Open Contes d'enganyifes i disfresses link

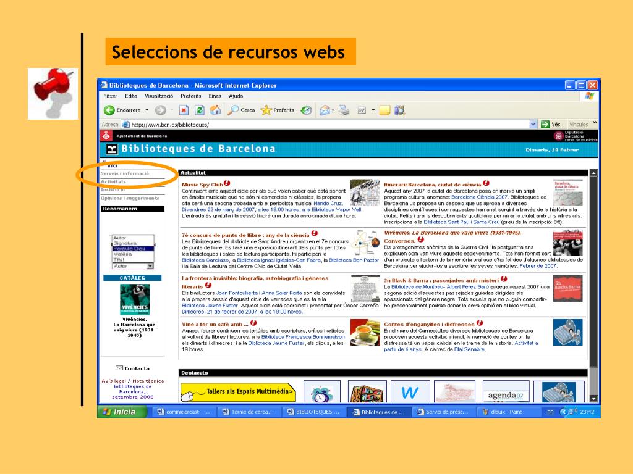coord(429,324)
